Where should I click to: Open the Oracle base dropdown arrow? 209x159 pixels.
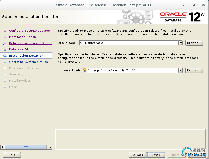tap(181, 43)
